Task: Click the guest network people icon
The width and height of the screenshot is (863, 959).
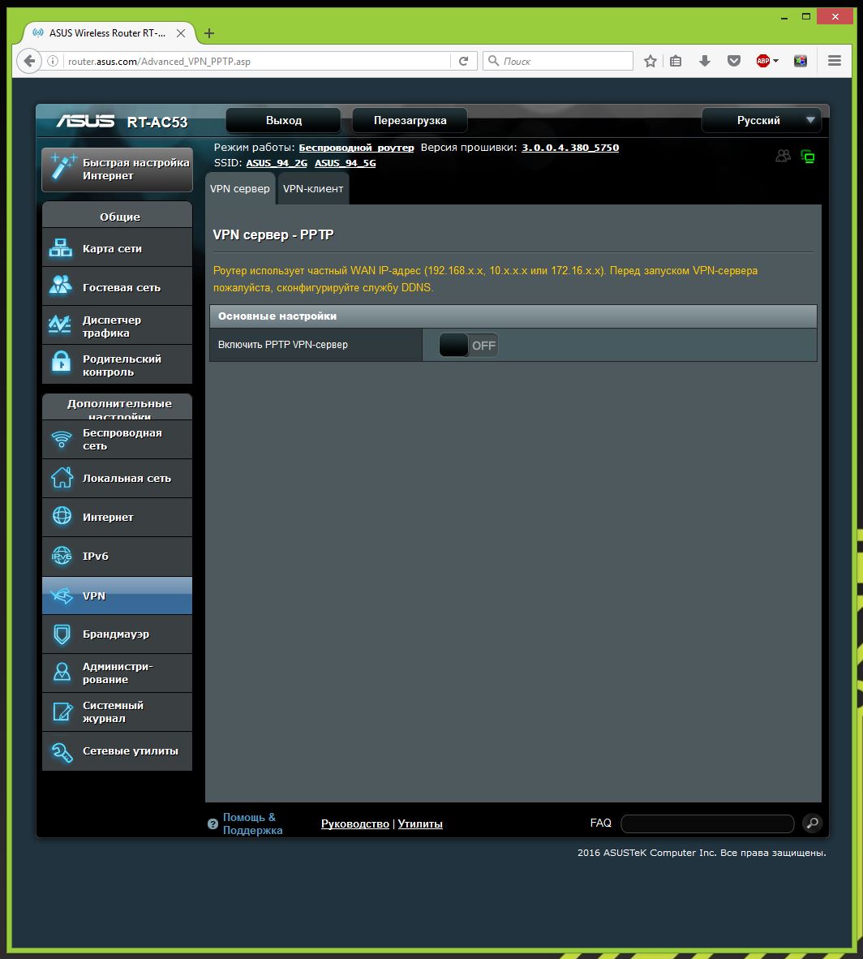Action: [61, 285]
